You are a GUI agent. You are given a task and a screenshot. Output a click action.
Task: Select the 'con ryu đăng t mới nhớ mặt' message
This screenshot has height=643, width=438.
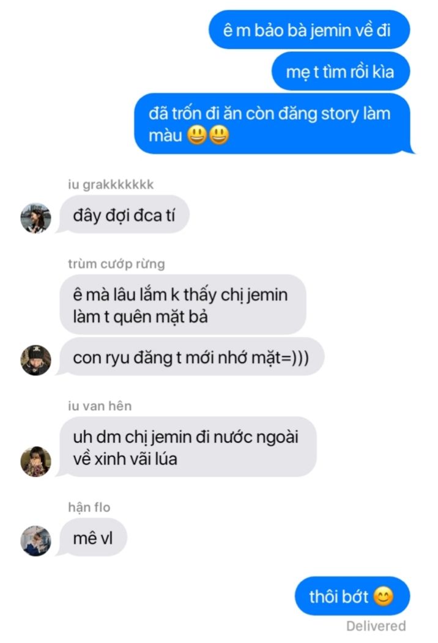191,357
